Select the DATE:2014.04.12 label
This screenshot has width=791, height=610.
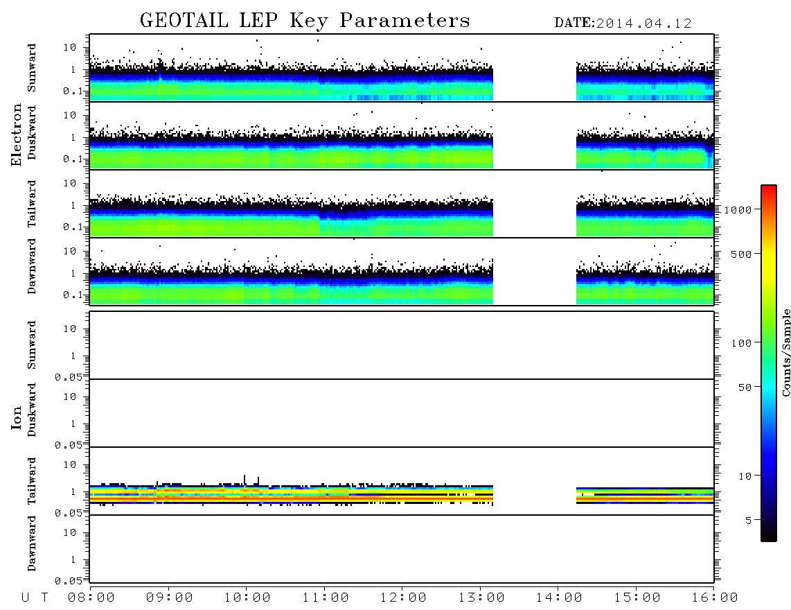point(623,24)
